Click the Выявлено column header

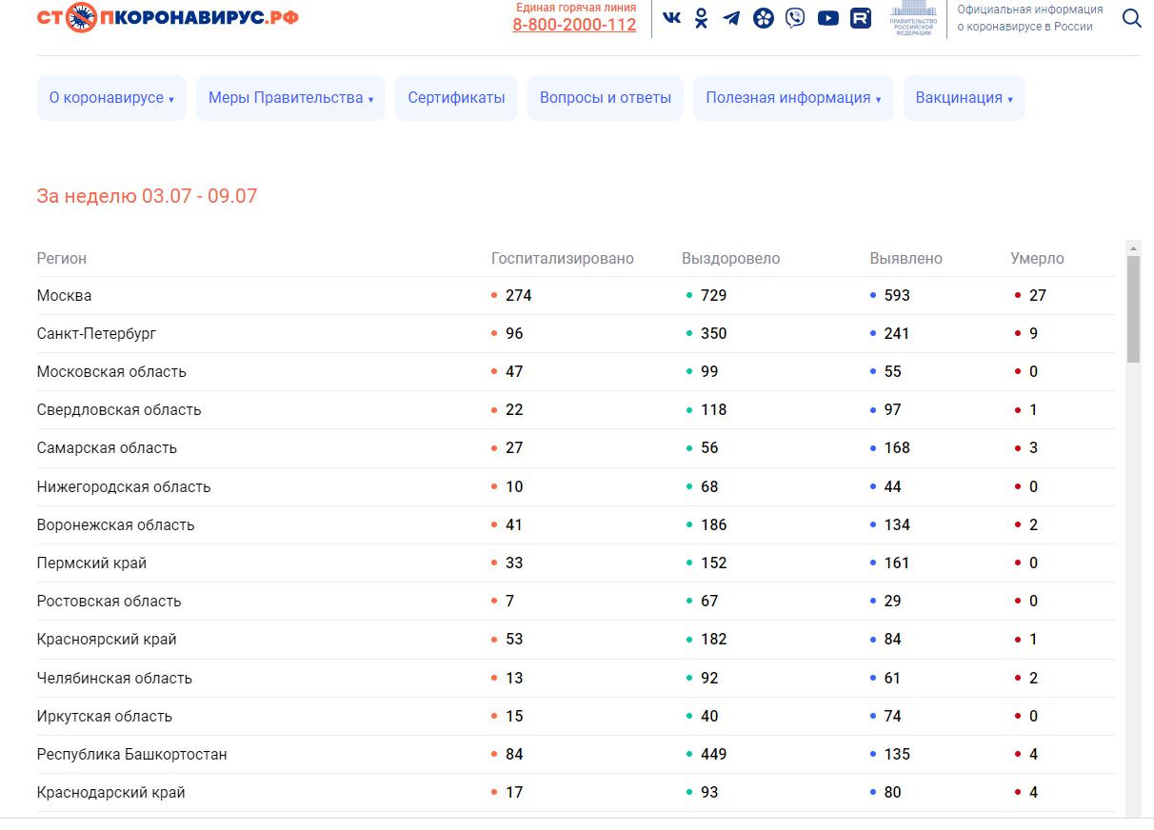click(906, 259)
